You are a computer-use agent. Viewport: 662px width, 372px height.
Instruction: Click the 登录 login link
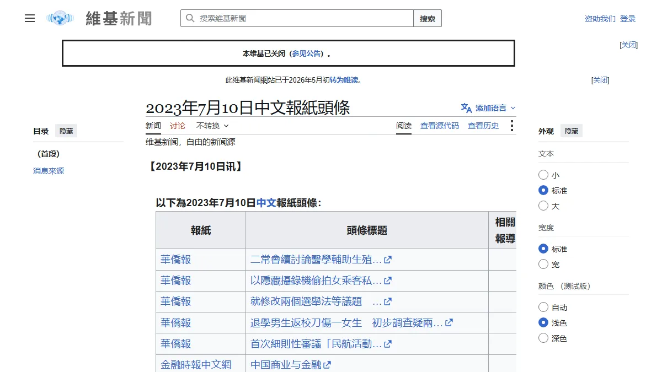point(628,19)
